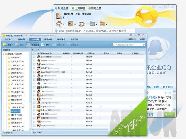Viewport: 186px width, 139px height.
Task: Toggle the select-all checkbox in the table header
Action: [x=34, y=53]
